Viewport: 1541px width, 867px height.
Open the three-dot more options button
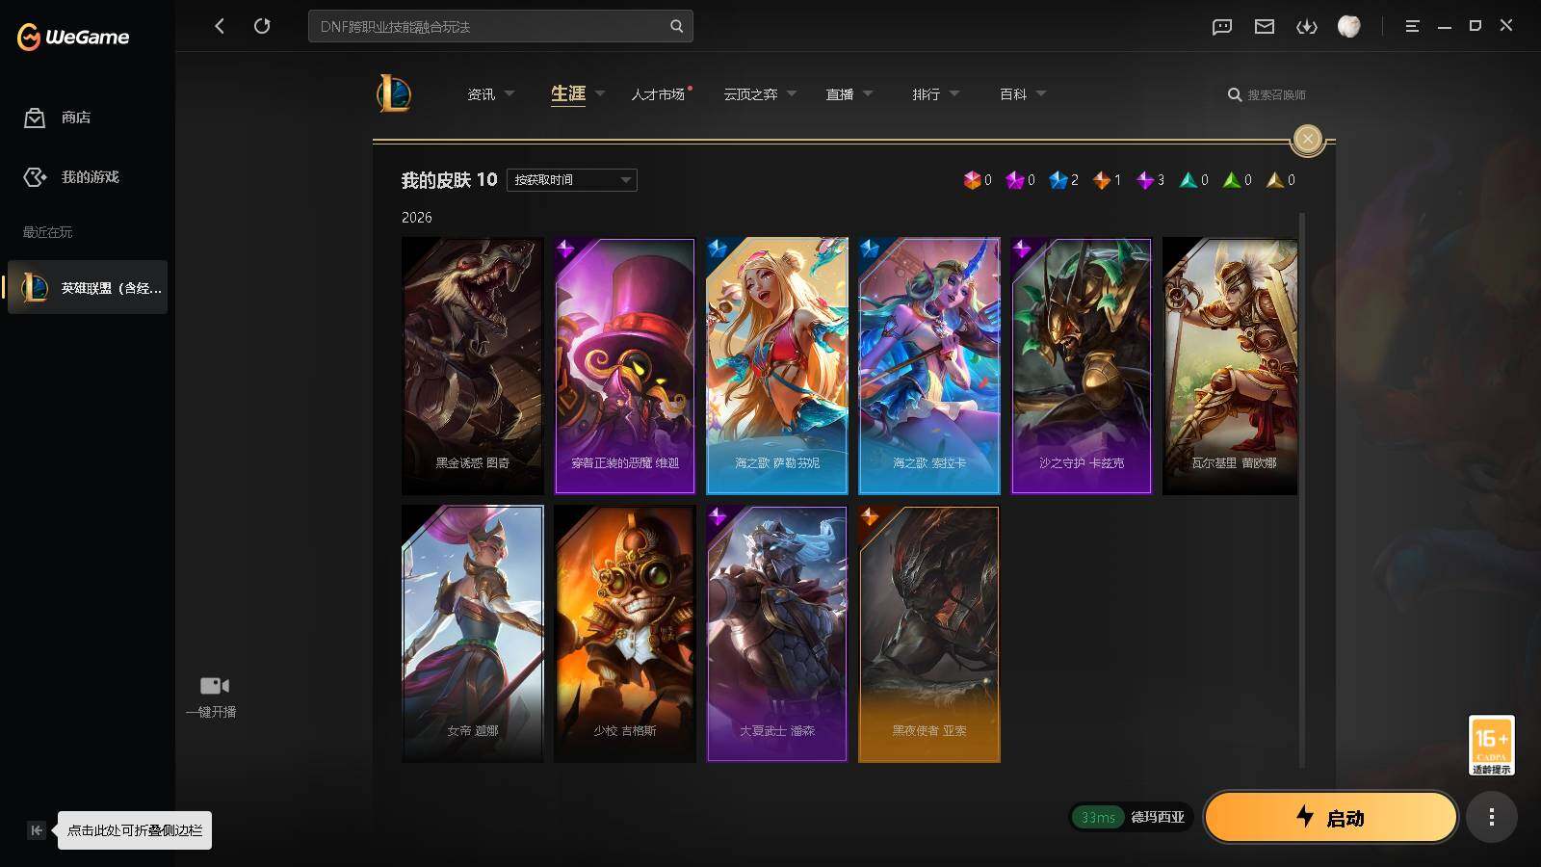(1492, 818)
